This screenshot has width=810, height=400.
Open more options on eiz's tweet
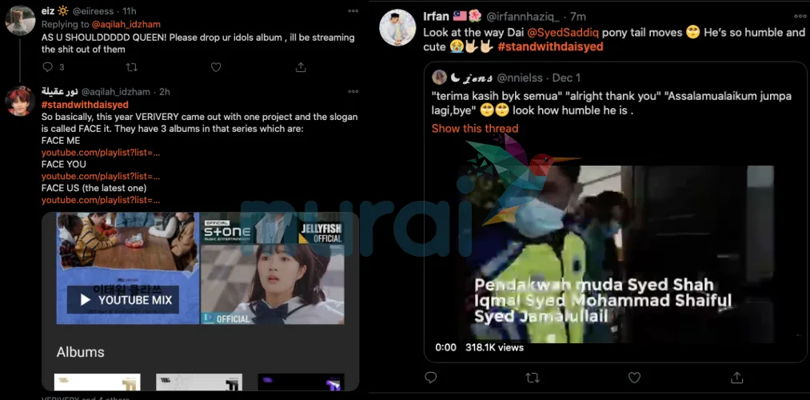tap(353, 11)
